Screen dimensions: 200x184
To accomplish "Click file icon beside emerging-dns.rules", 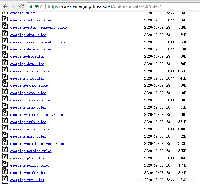I will pos(5,55).
